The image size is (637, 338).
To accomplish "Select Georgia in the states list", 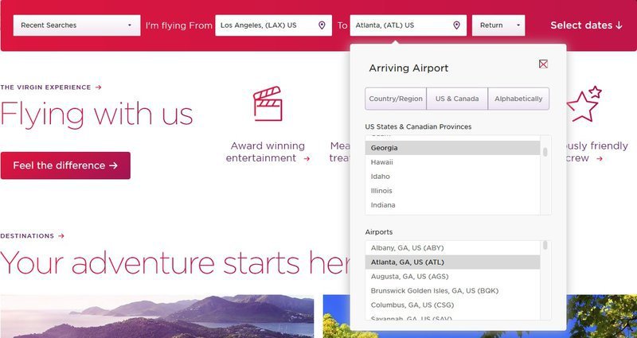I will [452, 148].
